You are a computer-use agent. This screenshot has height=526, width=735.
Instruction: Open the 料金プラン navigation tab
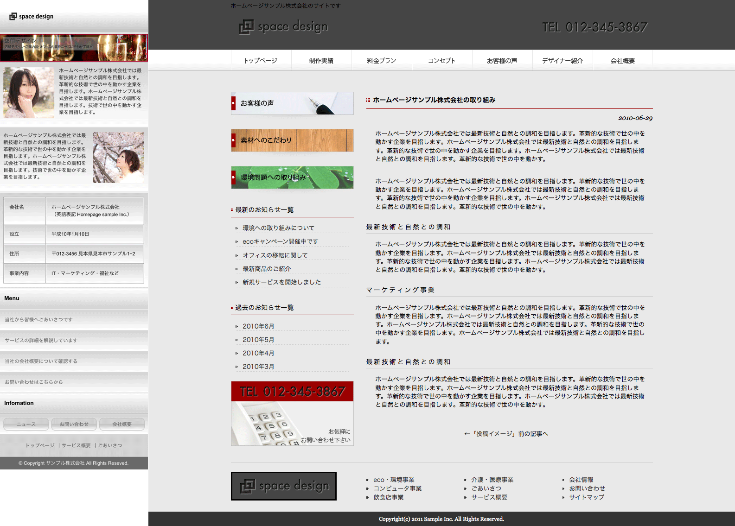382,61
